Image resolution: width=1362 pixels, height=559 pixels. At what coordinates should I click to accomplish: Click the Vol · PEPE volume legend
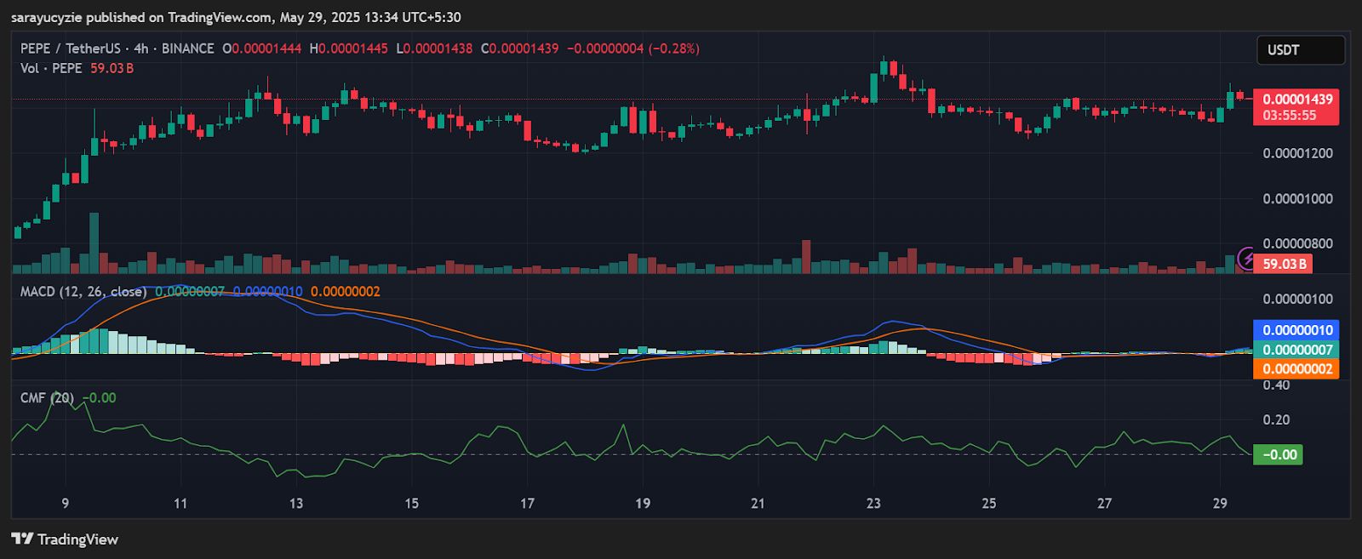tap(51, 68)
